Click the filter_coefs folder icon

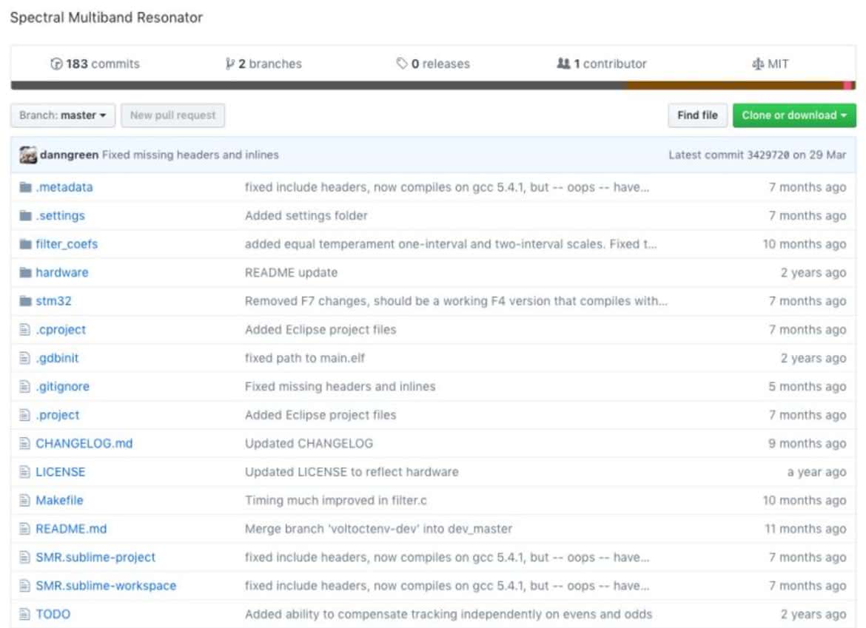click(x=25, y=244)
